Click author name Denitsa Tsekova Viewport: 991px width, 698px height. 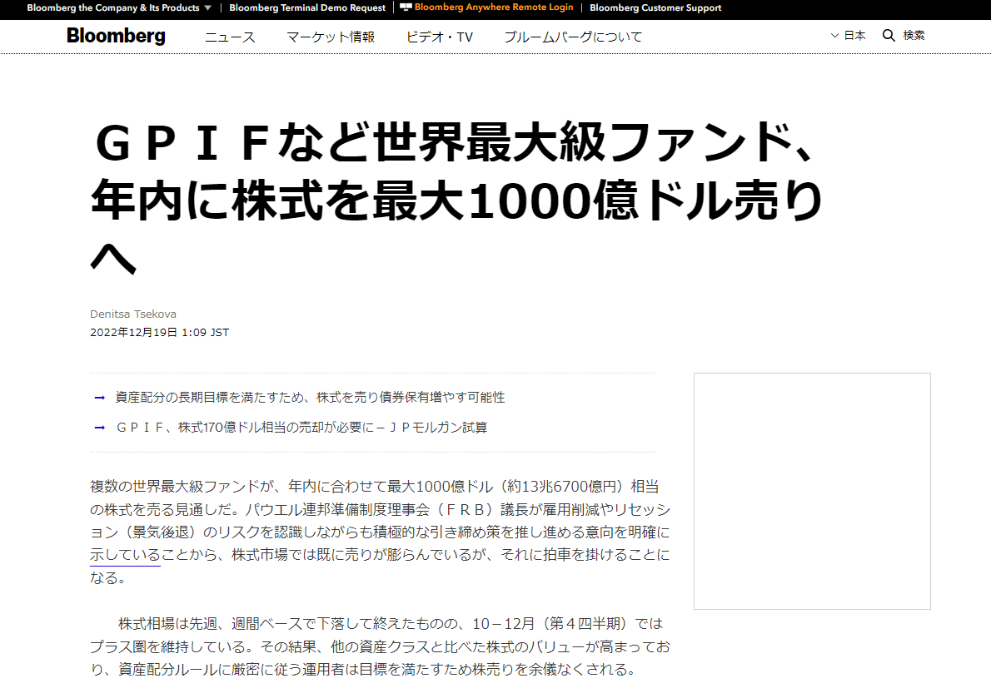tap(133, 314)
